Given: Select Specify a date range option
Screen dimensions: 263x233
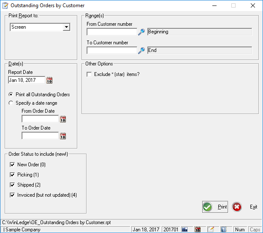Looking at the screenshot, I should click(x=11, y=103).
